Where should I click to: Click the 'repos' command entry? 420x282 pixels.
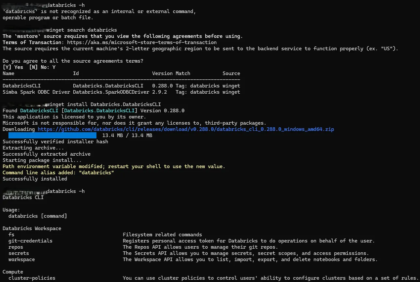click(16, 247)
